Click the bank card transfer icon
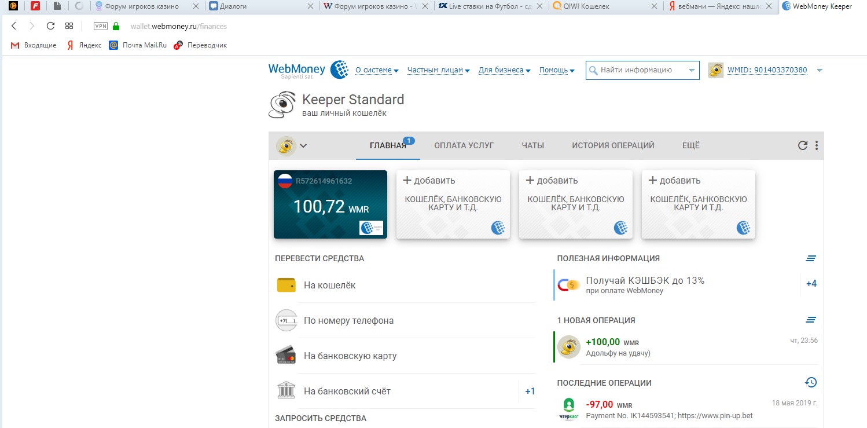The image size is (867, 428). click(x=286, y=356)
